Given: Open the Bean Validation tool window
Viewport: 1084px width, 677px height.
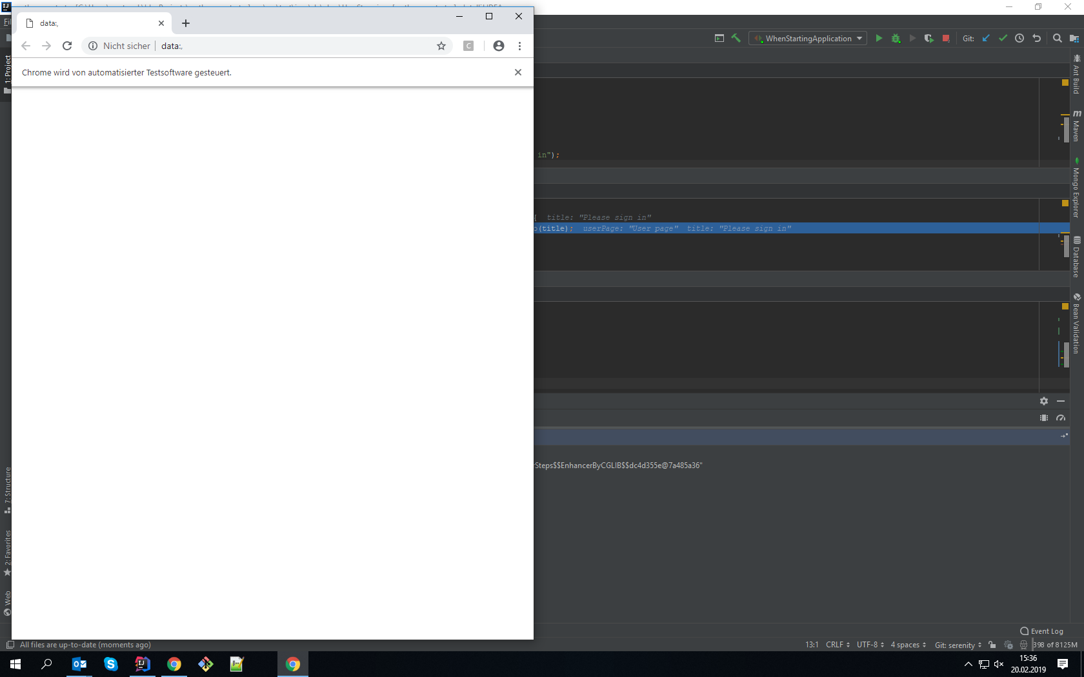Looking at the screenshot, I should point(1076,323).
